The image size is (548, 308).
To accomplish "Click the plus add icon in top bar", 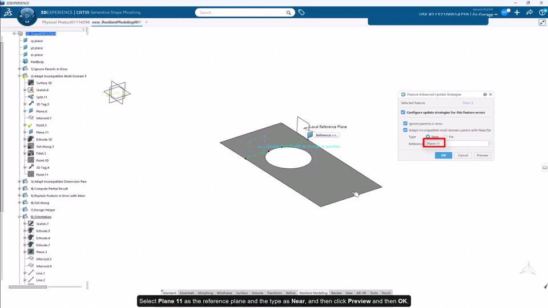I will 517,13.
